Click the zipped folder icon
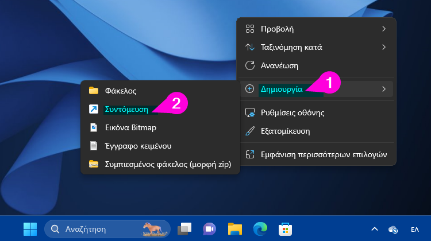The width and height of the screenshot is (431, 241). click(94, 165)
